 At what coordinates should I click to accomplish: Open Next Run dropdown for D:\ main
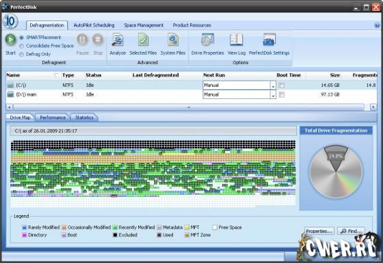pyautogui.click(x=273, y=95)
